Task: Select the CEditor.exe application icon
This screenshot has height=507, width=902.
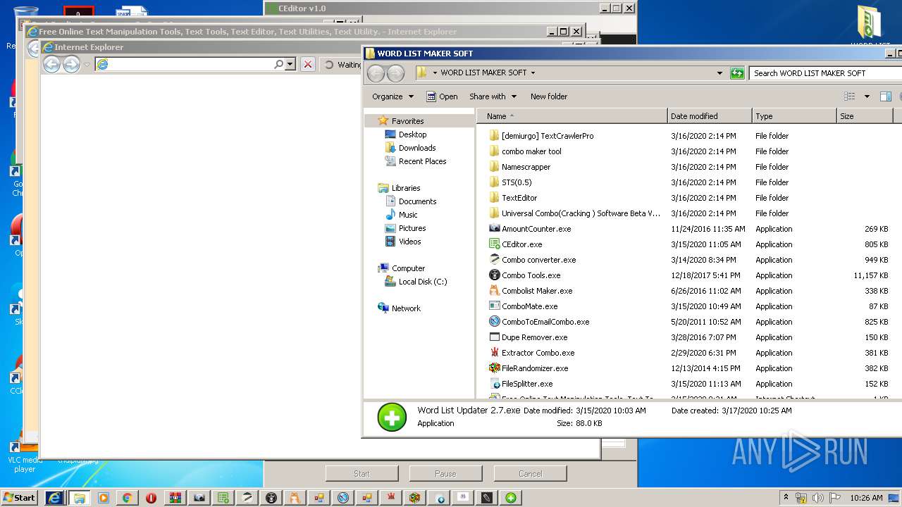Action: 495,244
